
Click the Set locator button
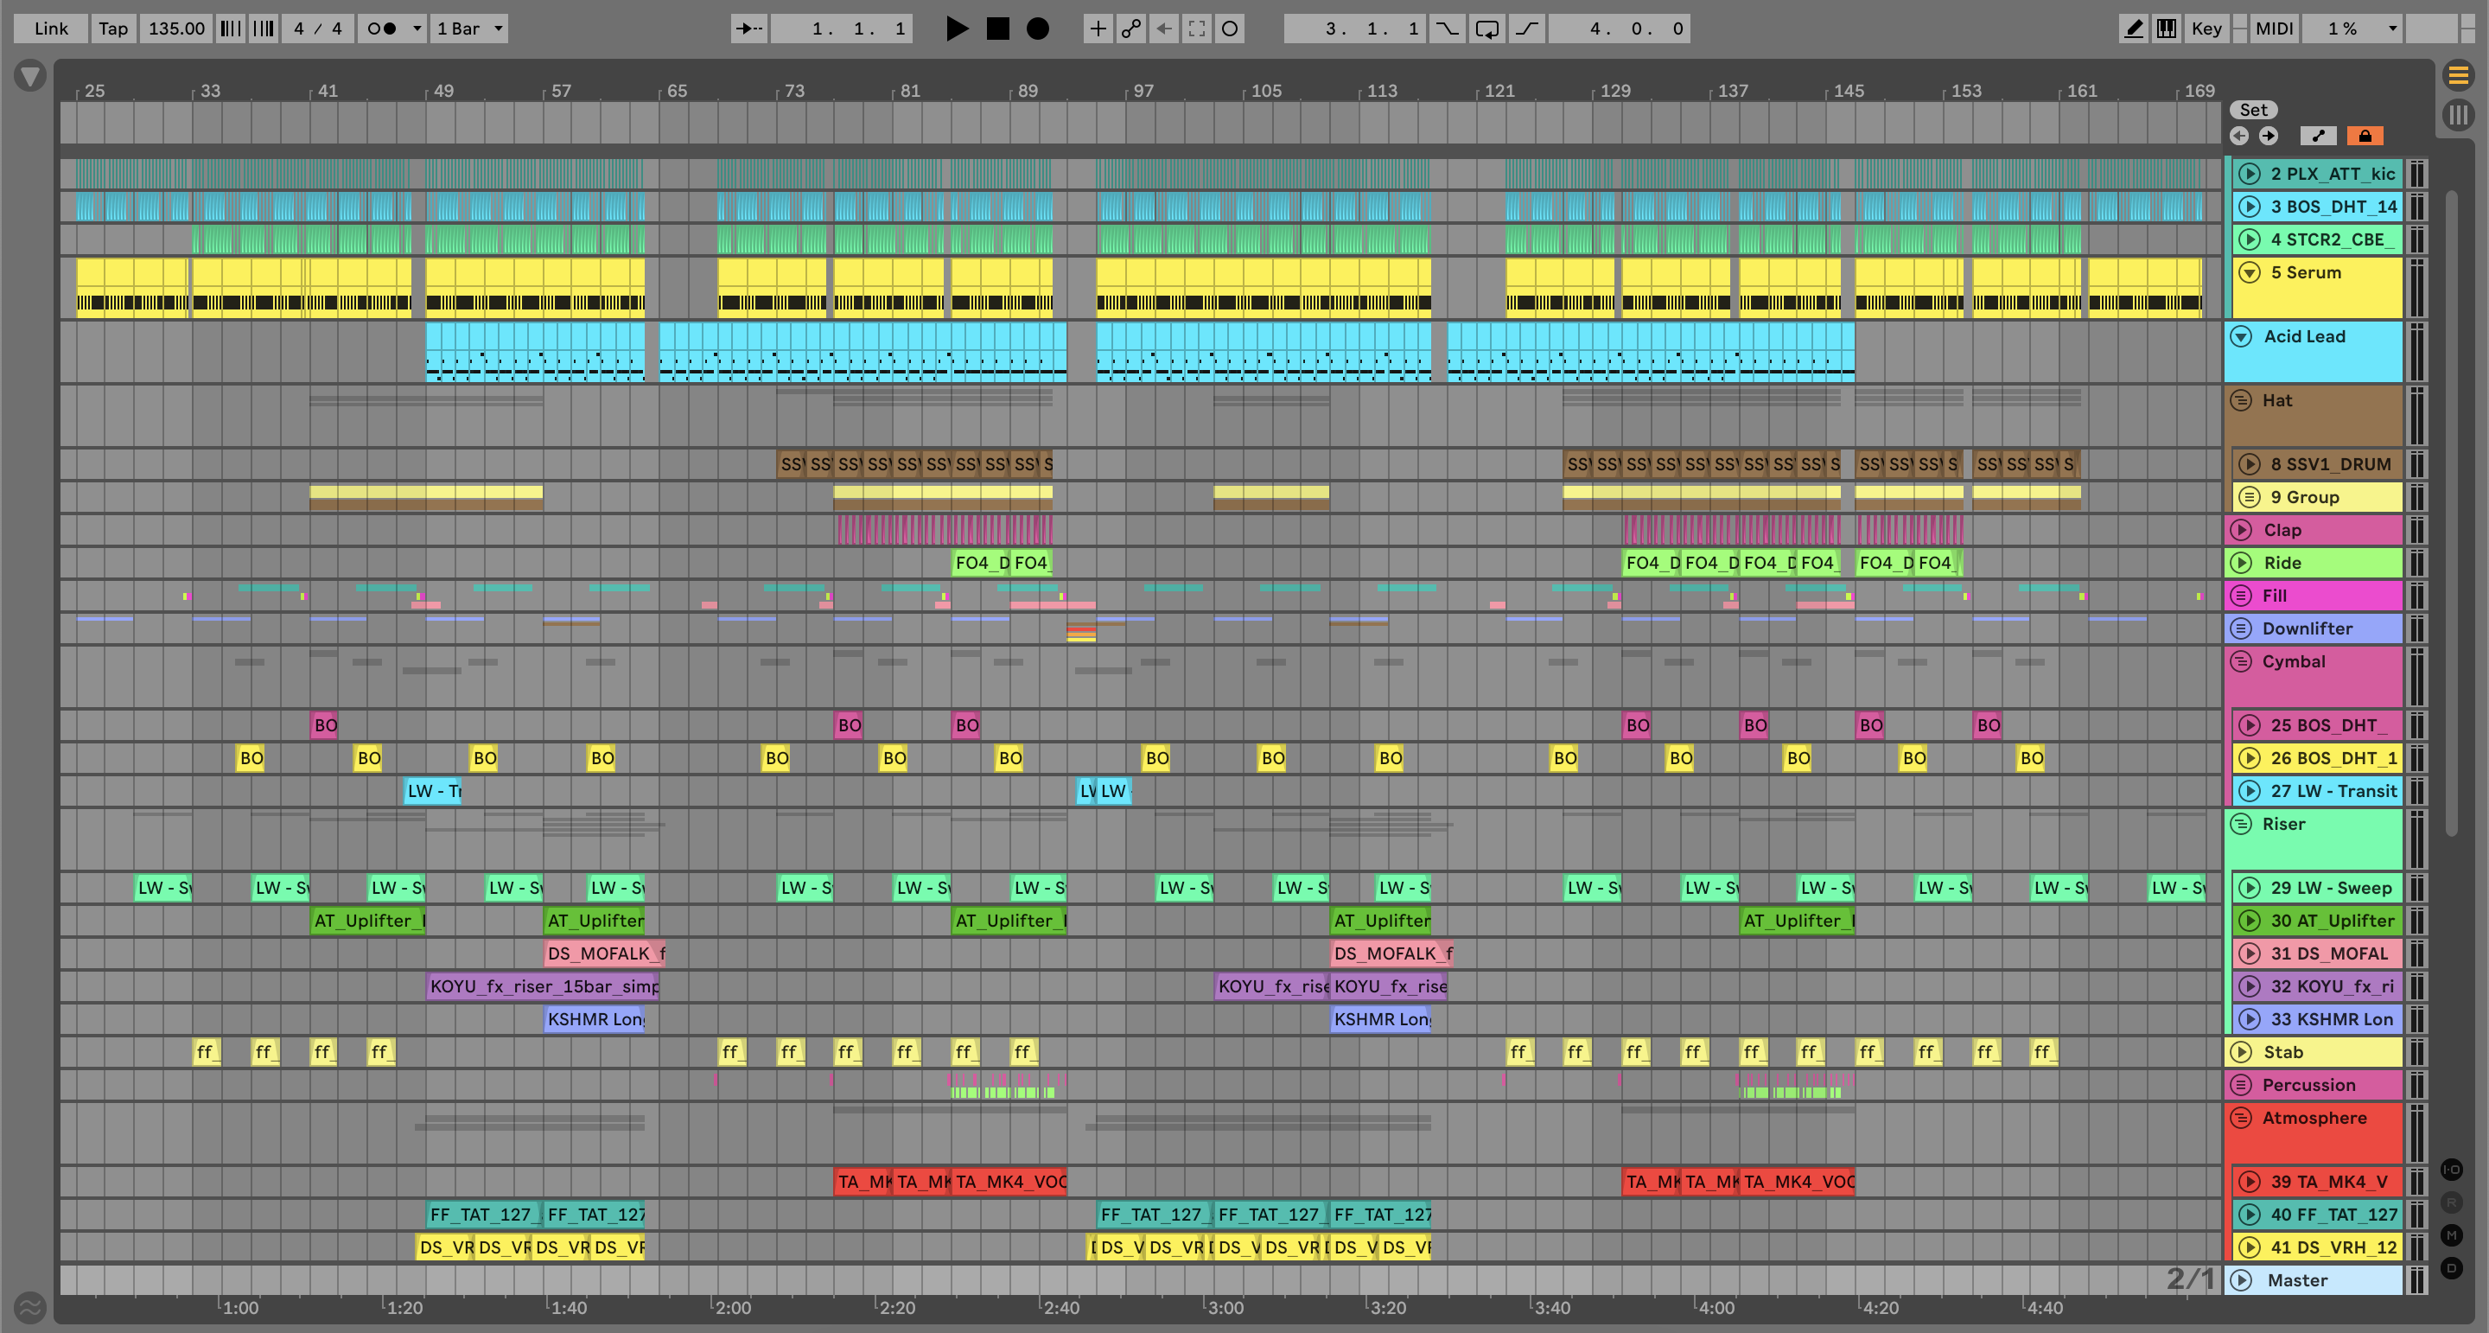tap(2253, 110)
